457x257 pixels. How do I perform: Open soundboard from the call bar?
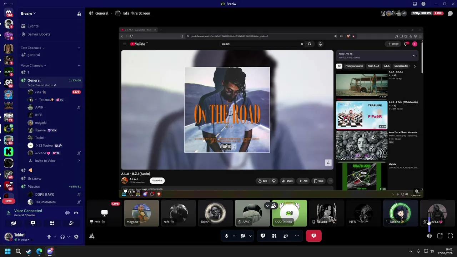pos(286,236)
